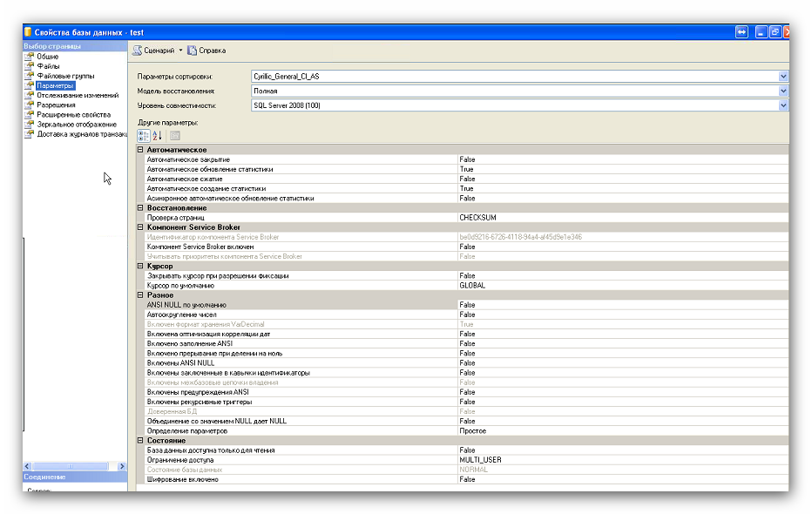Open the Сценарий dropdown arrow
812x514 pixels.
[x=180, y=51]
